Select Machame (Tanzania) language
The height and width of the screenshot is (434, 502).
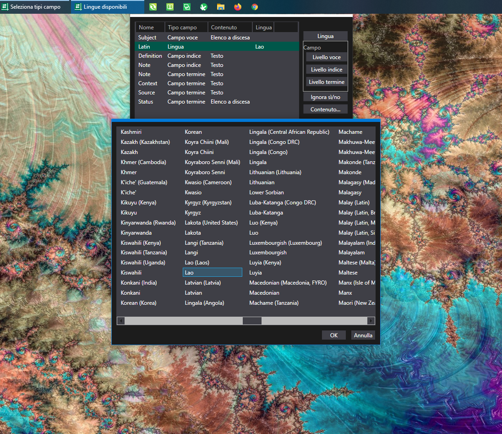pos(274,302)
